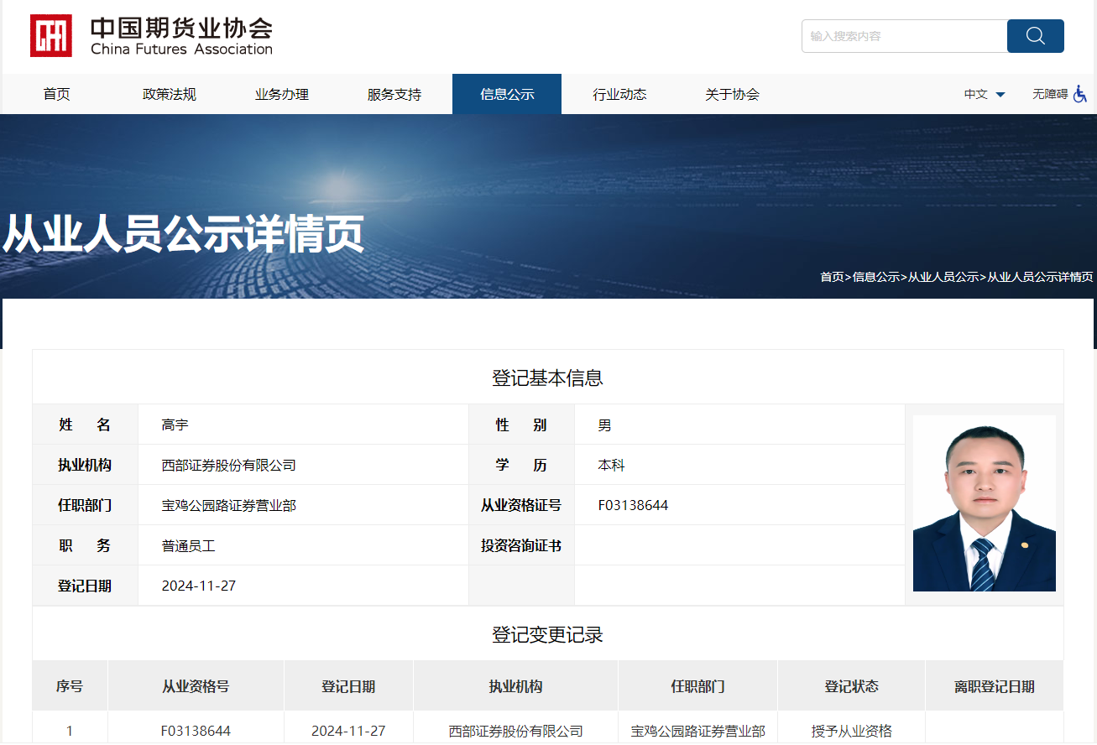Image resolution: width=1097 pixels, height=745 pixels.
Task: Follow the 从业人员公示 breadcrumb link
Action: pos(943,277)
